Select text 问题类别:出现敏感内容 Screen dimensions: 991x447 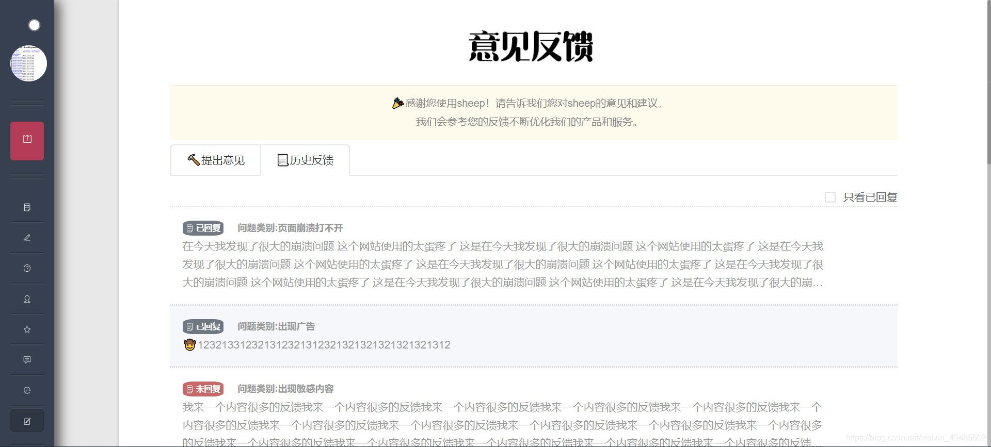285,389
